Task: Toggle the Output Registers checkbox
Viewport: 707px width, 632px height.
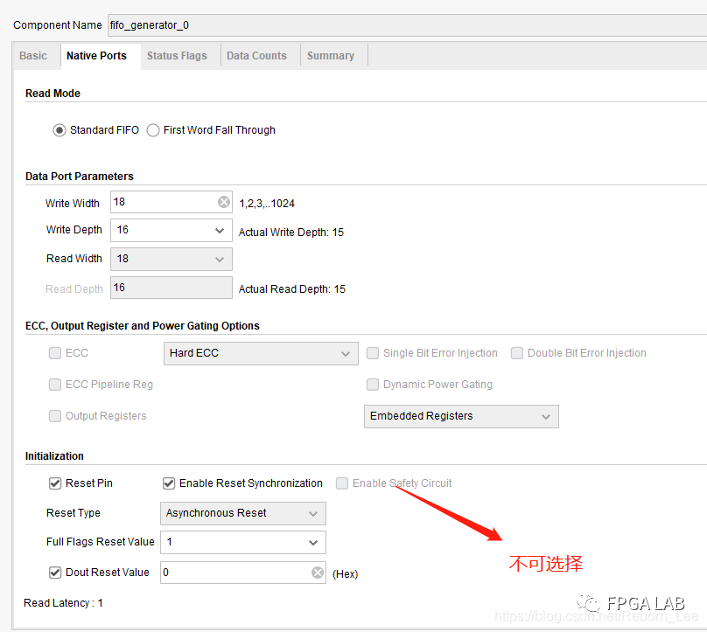Action: [x=55, y=416]
